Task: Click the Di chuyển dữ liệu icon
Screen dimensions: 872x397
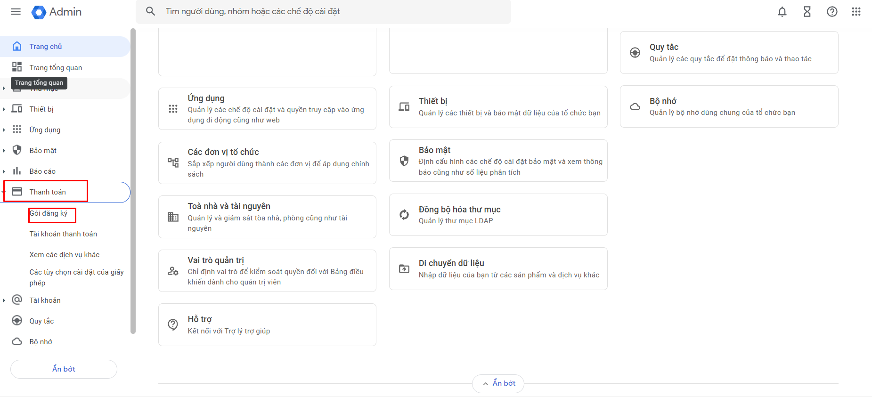Action: pos(404,268)
